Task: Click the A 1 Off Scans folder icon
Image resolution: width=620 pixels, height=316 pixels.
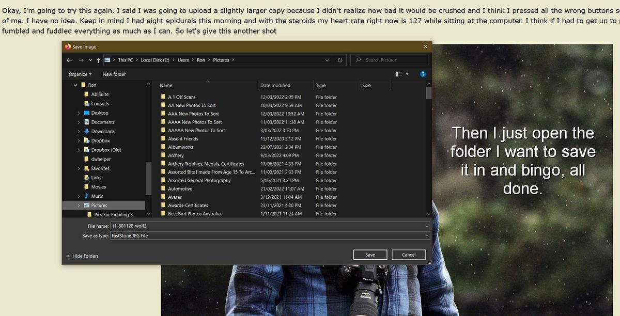Action: [163, 97]
